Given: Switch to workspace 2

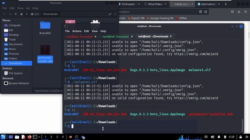Looking at the screenshot, I should 51,137.
